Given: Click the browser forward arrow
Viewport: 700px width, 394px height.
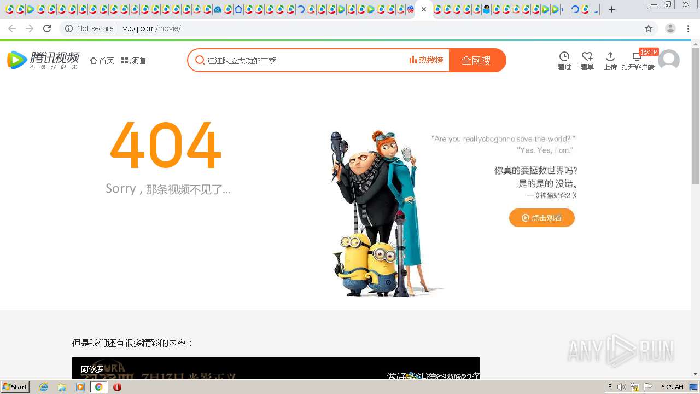Looking at the screenshot, I should (30, 28).
